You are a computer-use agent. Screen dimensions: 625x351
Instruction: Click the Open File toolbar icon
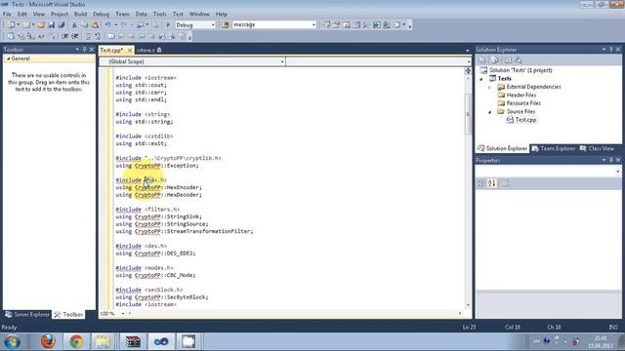(x=41, y=24)
